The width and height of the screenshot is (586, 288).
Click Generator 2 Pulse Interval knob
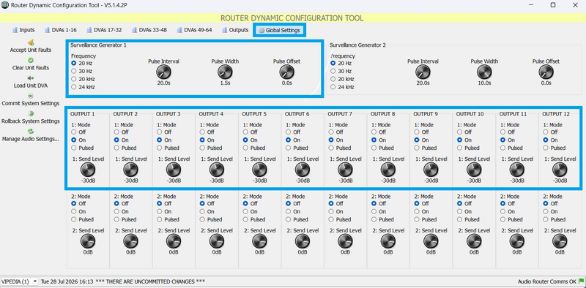tap(423, 72)
